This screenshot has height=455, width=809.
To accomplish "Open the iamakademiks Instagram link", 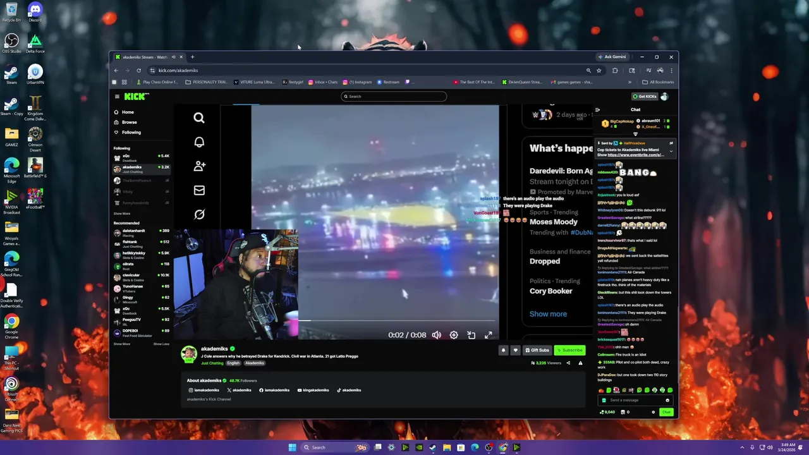I will pyautogui.click(x=204, y=390).
